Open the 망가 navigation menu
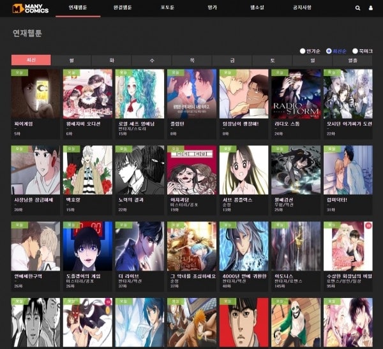383x349 pixels. 213,8
